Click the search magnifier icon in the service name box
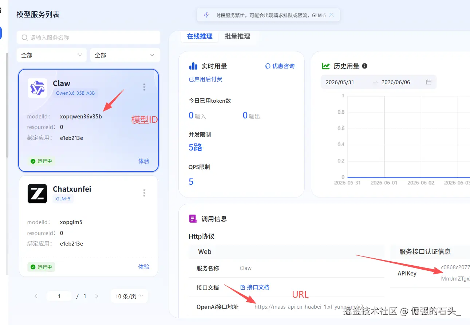 click(x=25, y=38)
